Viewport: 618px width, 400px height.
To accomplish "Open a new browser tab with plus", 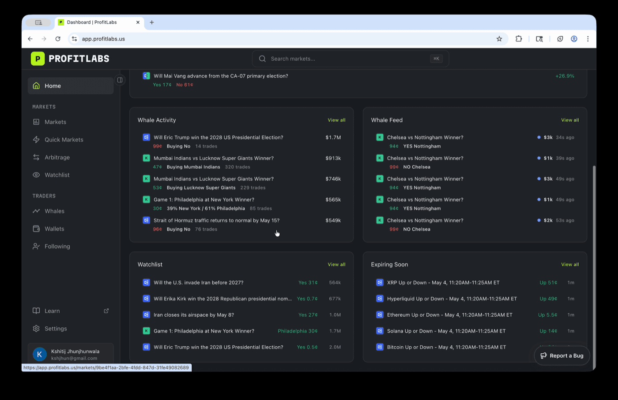I will 152,22.
